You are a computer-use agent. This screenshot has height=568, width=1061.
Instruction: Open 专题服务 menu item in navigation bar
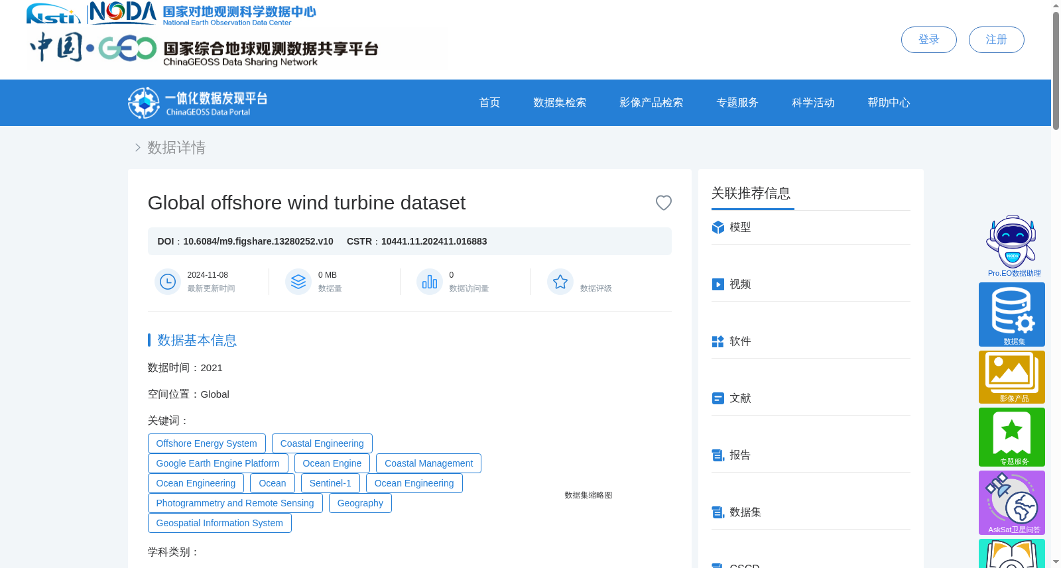[737, 103]
